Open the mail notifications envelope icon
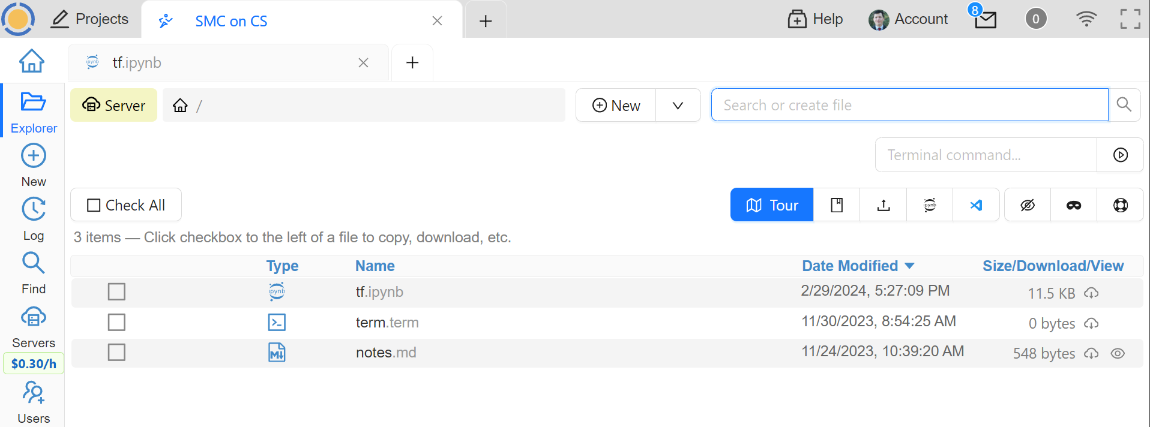Screen dimensions: 1150x427 tap(985, 20)
